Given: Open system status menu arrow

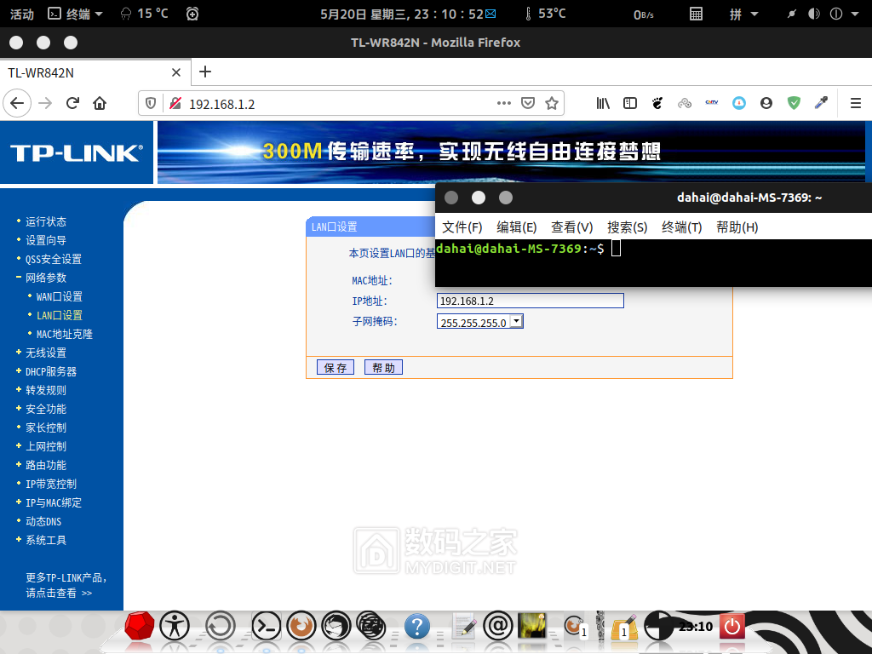Looking at the screenshot, I should 855,14.
